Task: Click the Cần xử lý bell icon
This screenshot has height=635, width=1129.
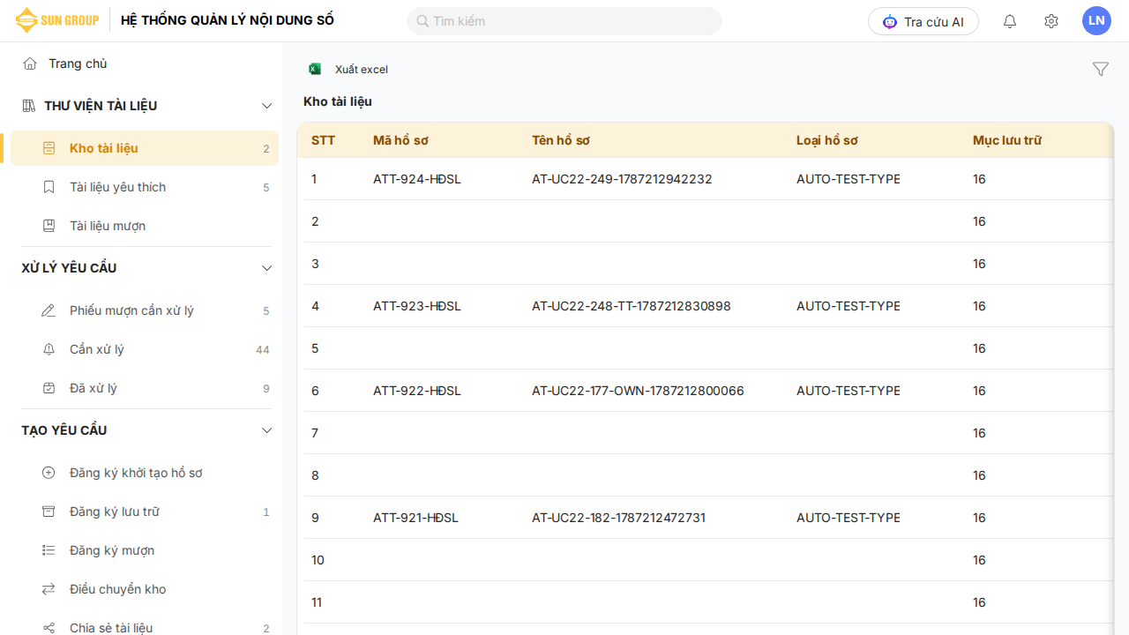Action: coord(49,349)
